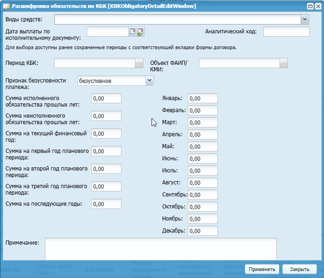Click the set-current-date icon with green arrow
This screenshot has height=278, width=324.
tap(140, 32)
